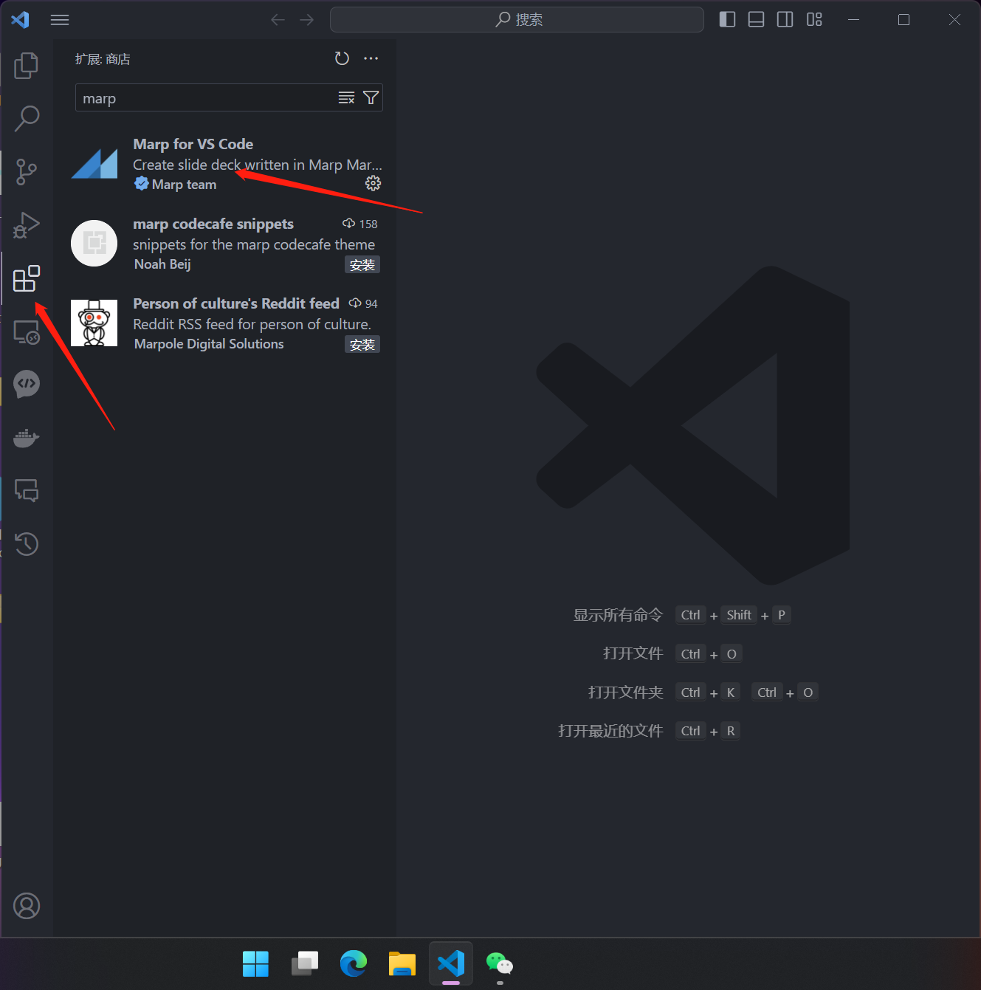Clear the extension search results
The height and width of the screenshot is (990, 981).
[x=346, y=98]
